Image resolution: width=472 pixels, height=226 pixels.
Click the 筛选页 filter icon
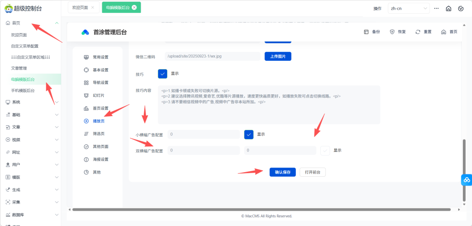pyautogui.click(x=86, y=134)
